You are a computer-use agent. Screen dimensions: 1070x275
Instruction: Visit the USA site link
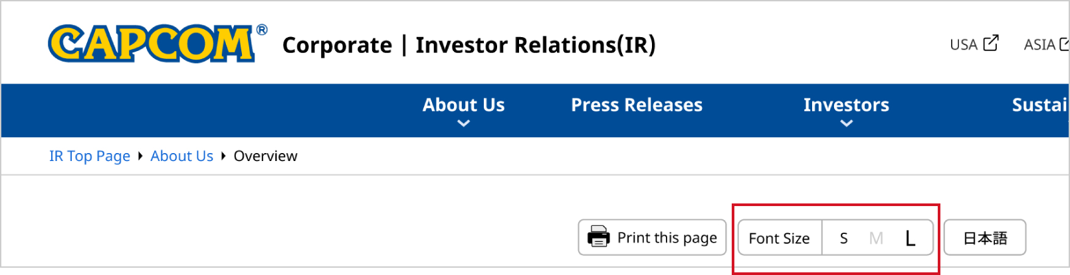pyautogui.click(x=963, y=44)
